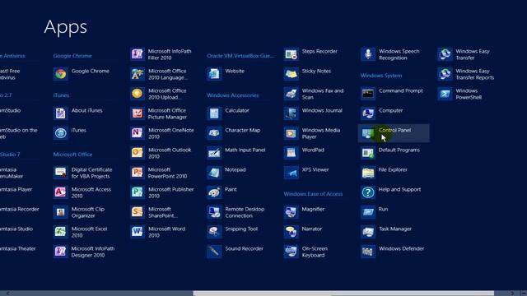Viewport: 527px width, 296px height.
Task: Launch Microsoft Word 2010 icon
Action: click(x=138, y=232)
